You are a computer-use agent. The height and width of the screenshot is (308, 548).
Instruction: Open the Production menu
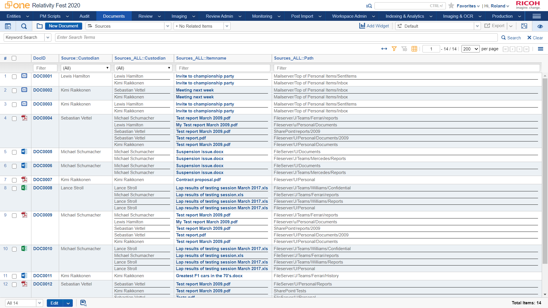(506, 16)
